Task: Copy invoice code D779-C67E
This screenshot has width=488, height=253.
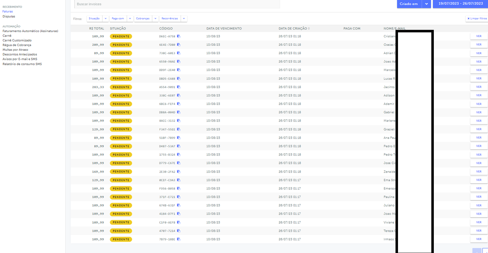Action: click(179, 163)
